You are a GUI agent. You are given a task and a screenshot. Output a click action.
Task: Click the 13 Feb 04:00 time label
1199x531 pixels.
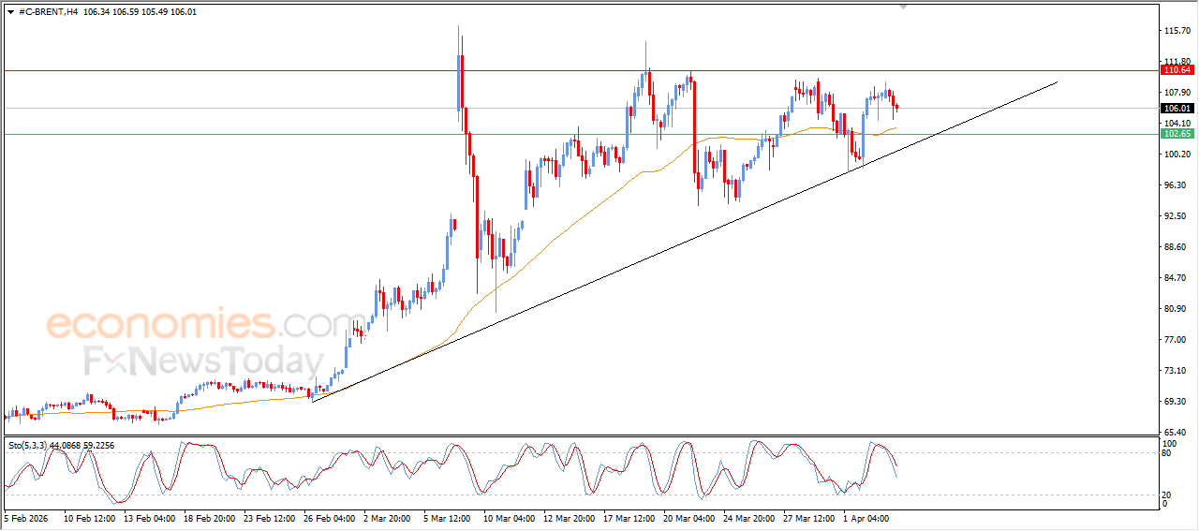pos(149,517)
